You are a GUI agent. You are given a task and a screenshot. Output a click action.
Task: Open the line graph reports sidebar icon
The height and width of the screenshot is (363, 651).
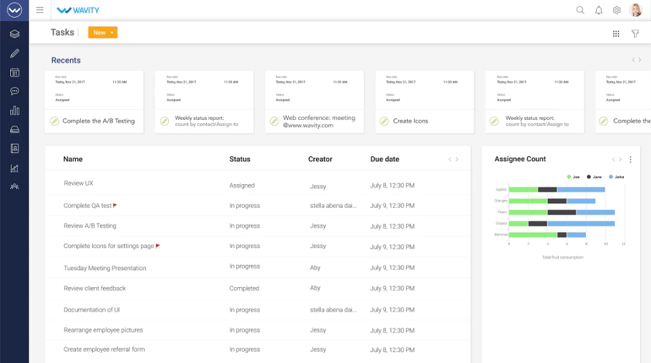tap(14, 168)
